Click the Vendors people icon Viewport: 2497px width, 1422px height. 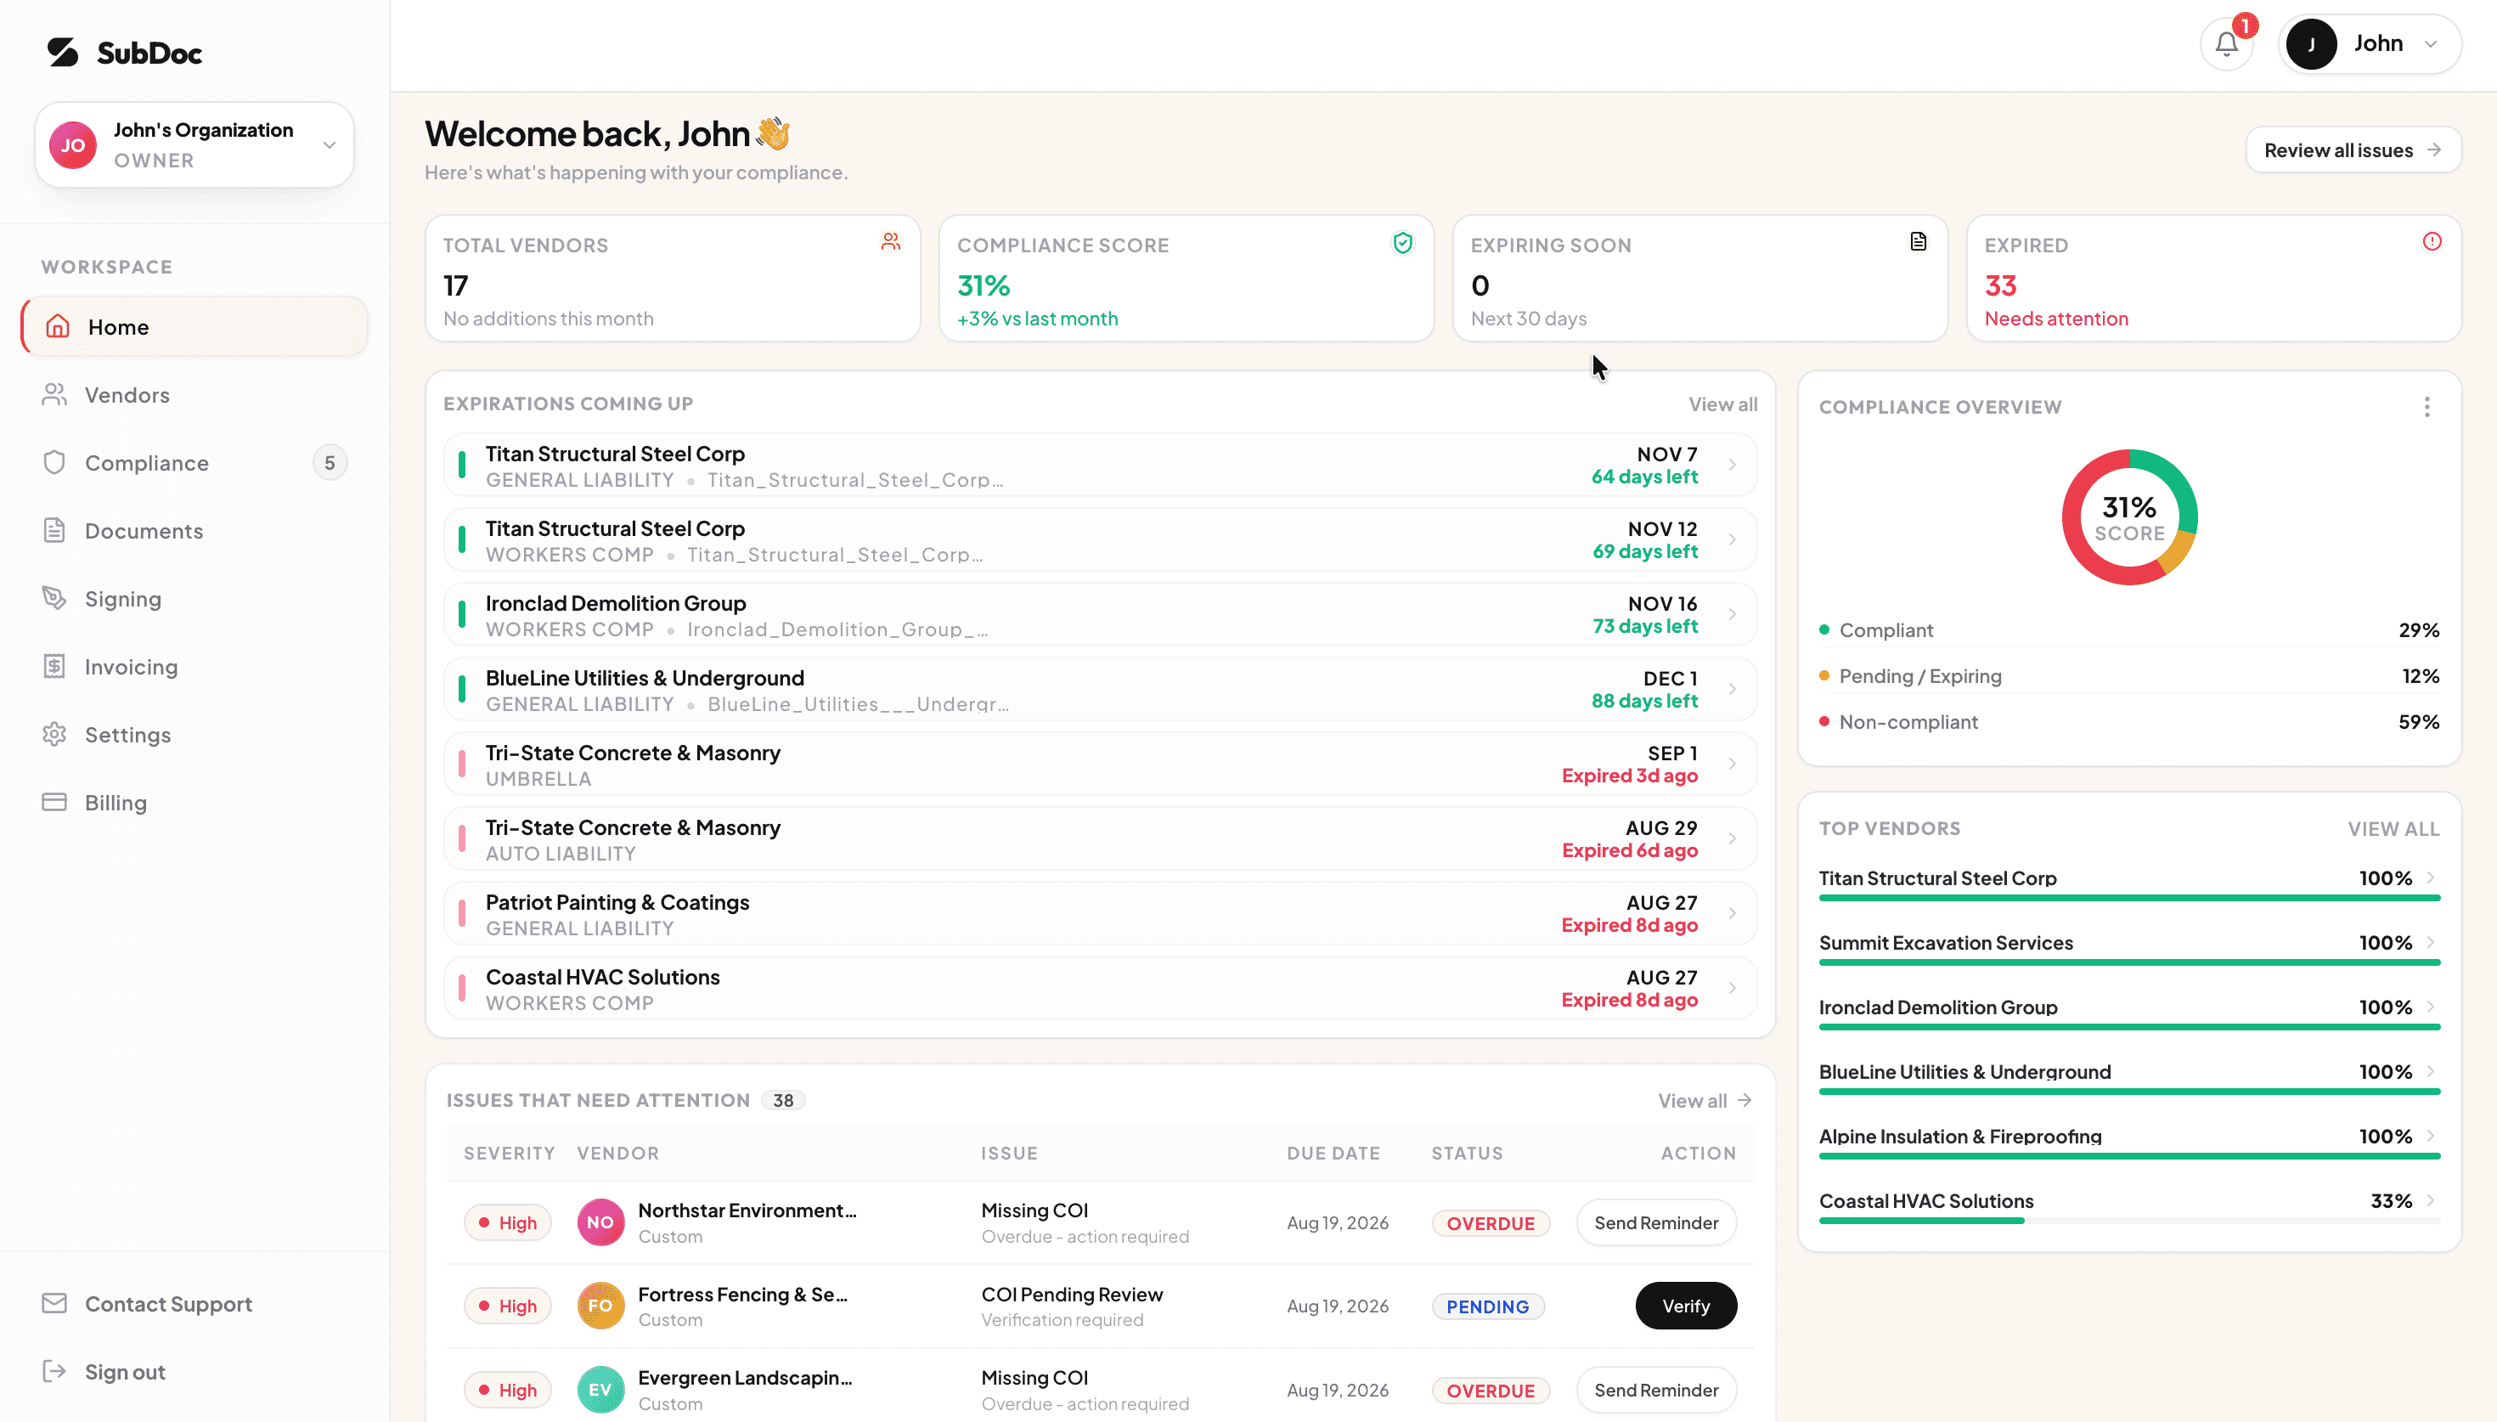click(x=54, y=394)
